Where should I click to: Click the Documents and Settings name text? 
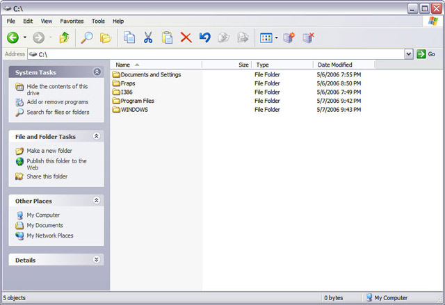click(151, 74)
